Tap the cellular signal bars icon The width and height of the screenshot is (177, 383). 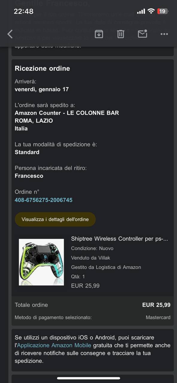(x=141, y=11)
